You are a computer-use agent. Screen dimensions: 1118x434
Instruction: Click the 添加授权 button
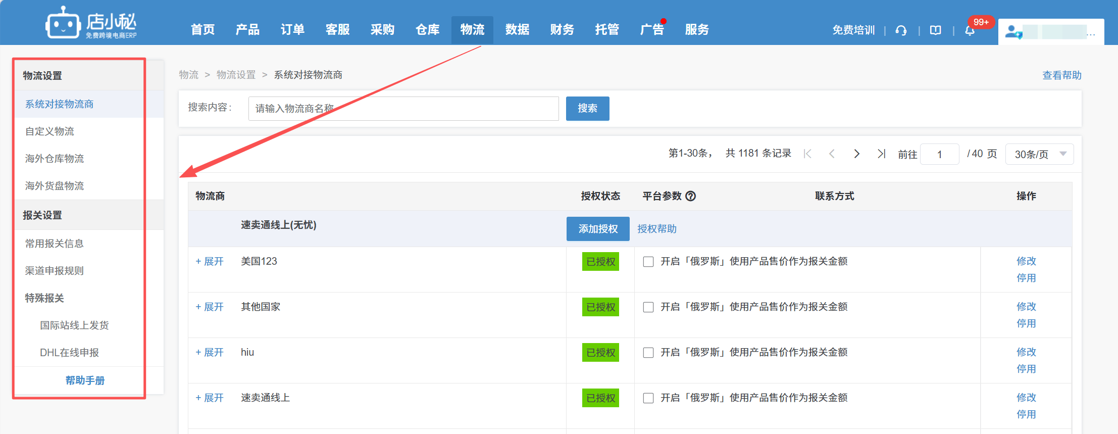click(598, 229)
